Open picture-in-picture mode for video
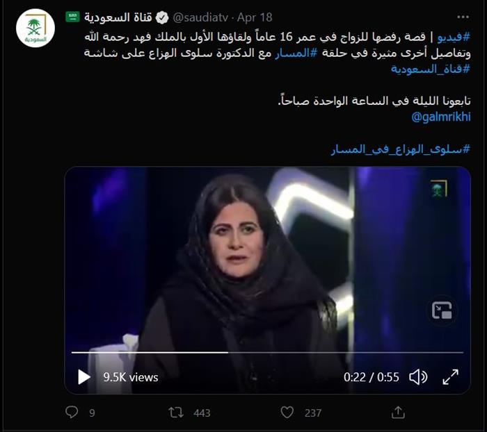487x432 pixels. point(442,310)
